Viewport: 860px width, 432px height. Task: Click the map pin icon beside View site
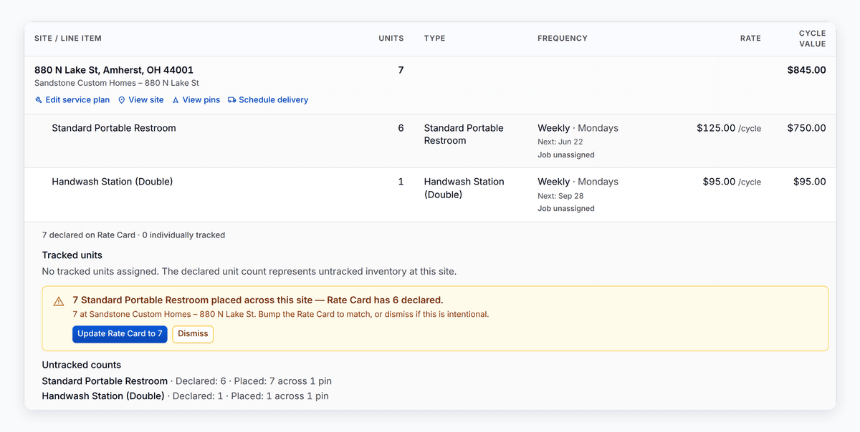pyautogui.click(x=122, y=100)
